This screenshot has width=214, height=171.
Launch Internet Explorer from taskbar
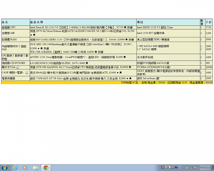click(15, 168)
